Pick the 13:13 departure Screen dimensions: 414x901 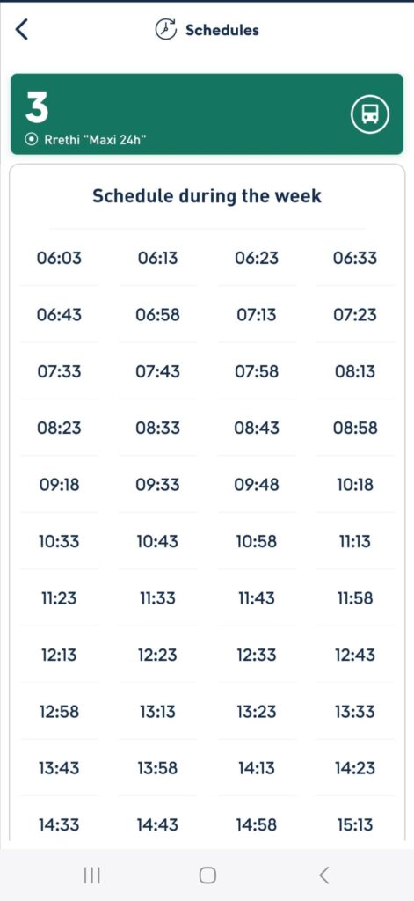(158, 712)
